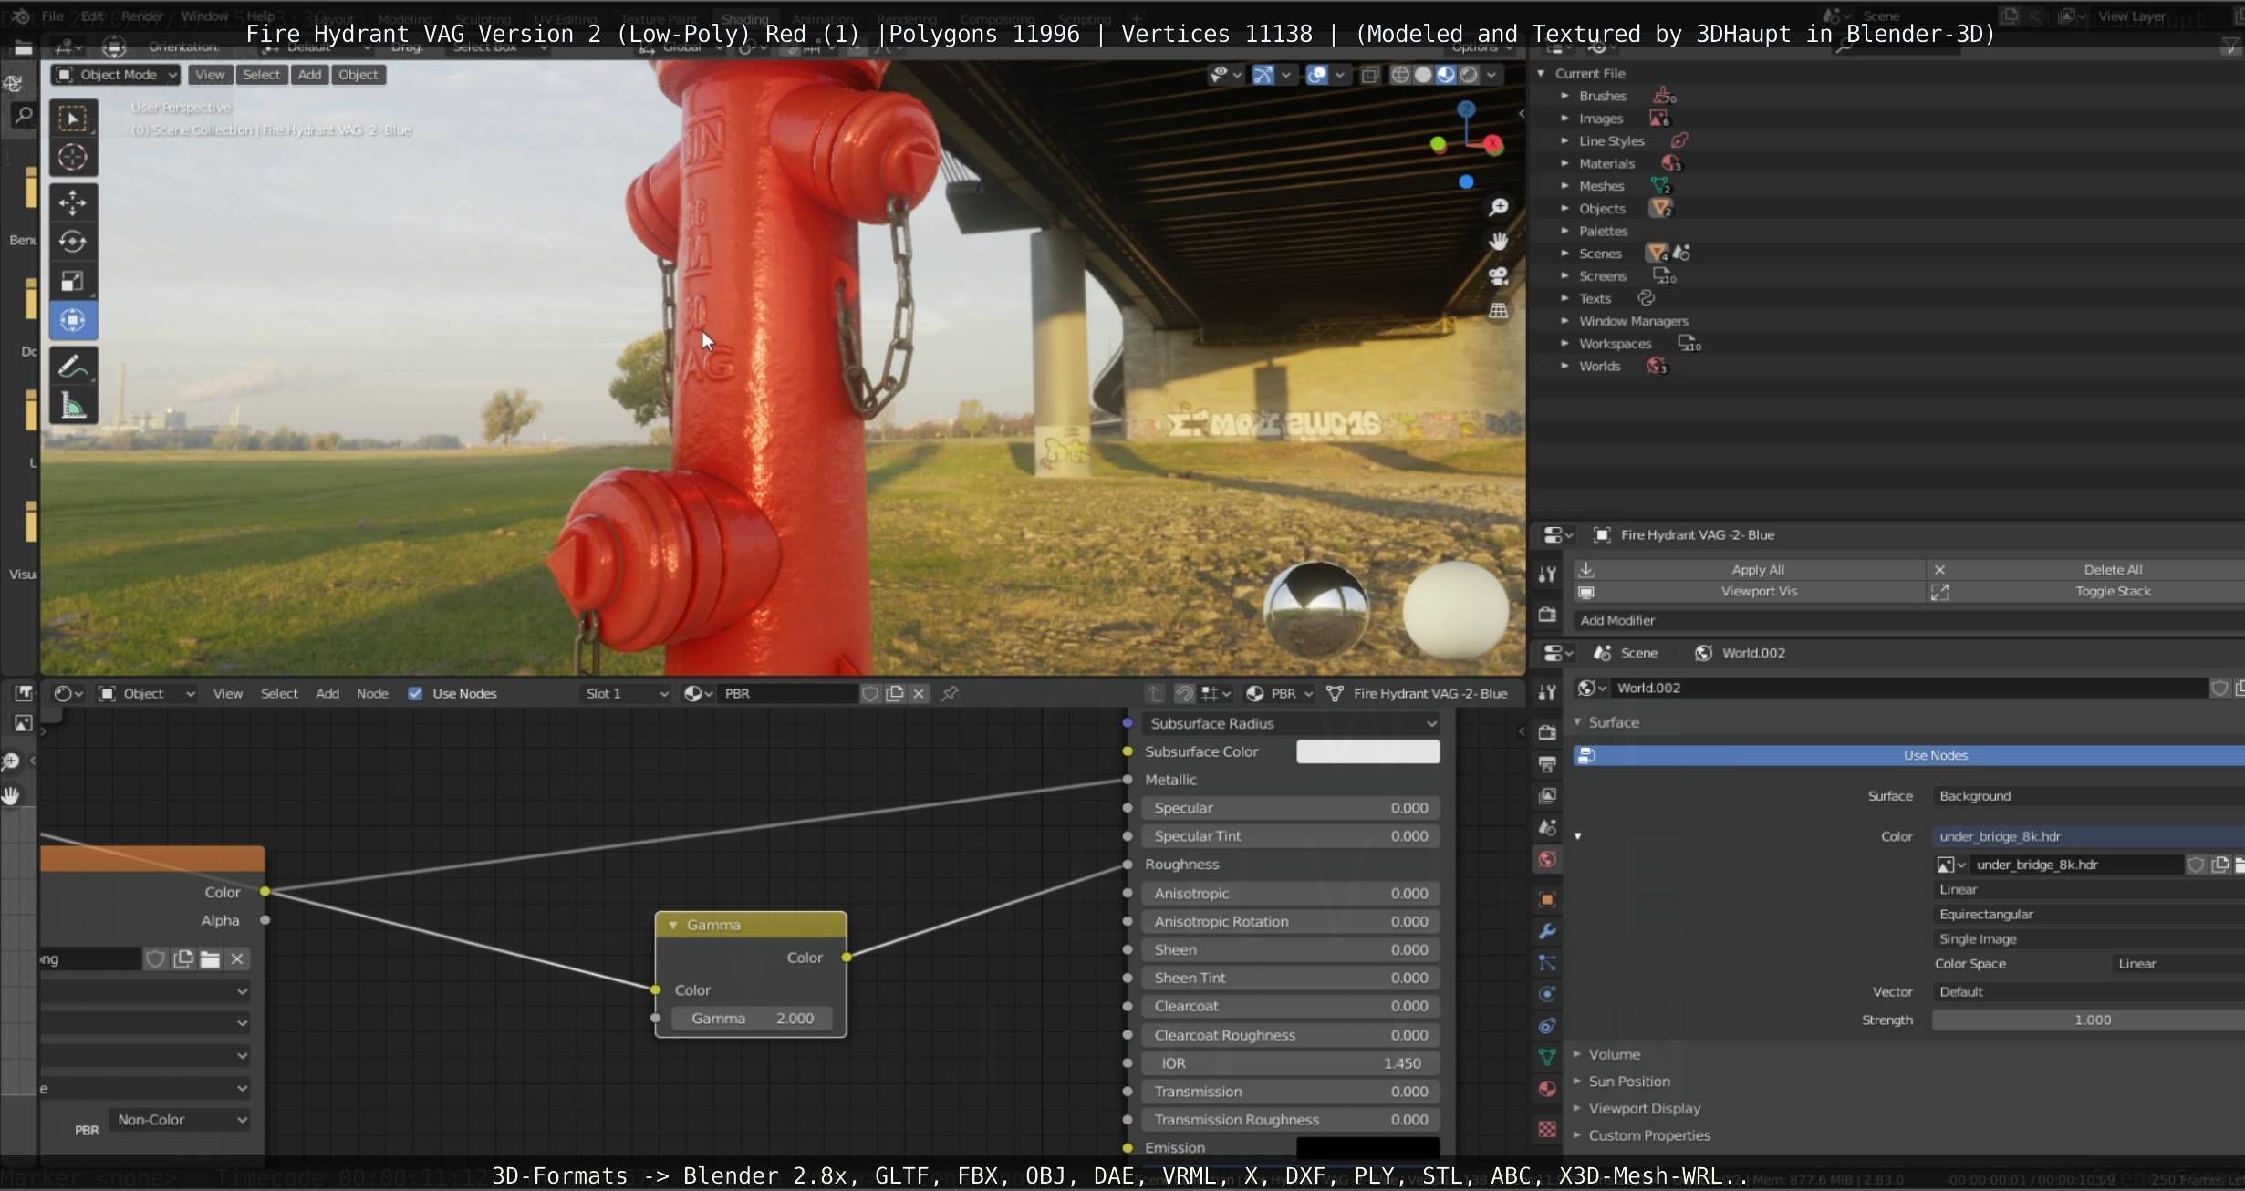Open the Subsurface Radius dropdown
The image size is (2245, 1191).
1292,723
